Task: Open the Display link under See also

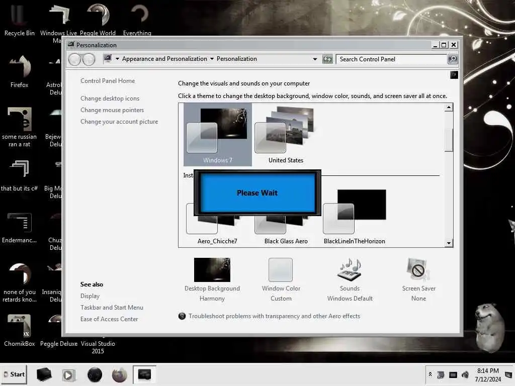Action: point(90,296)
